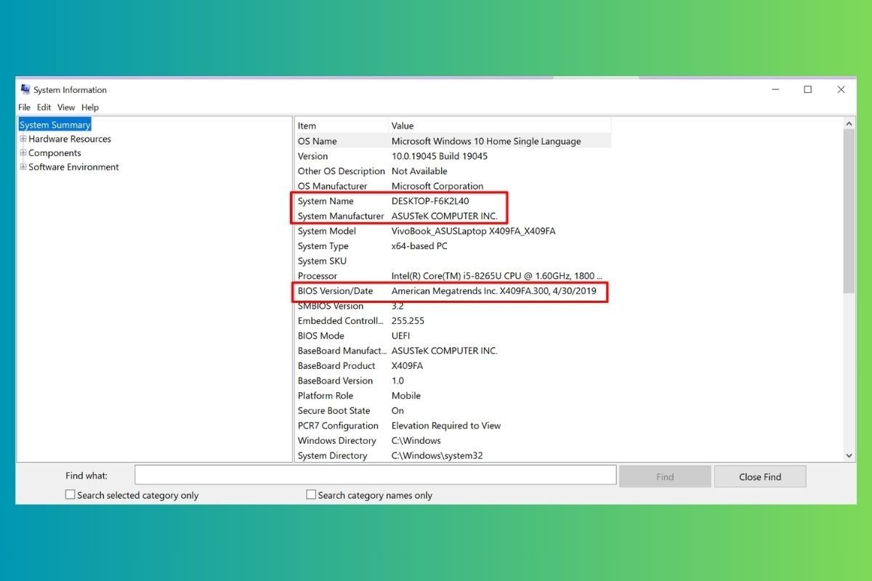Open the Edit menu
The image size is (872, 581).
tap(44, 107)
